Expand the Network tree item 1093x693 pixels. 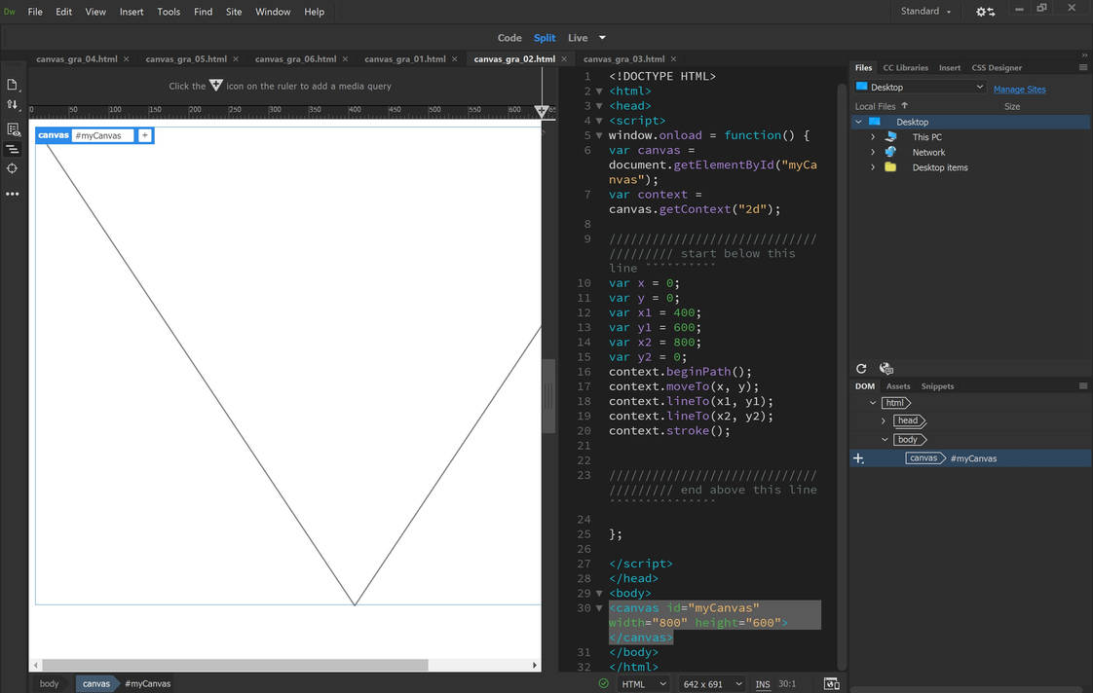[x=873, y=153]
